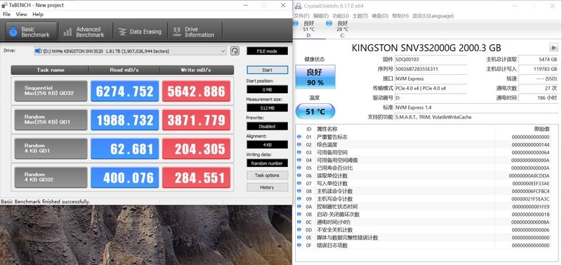Image resolution: width=562 pixels, height=265 pixels.
Task: Click status dot for attribute 03 可用备用空间
Action: (x=299, y=152)
